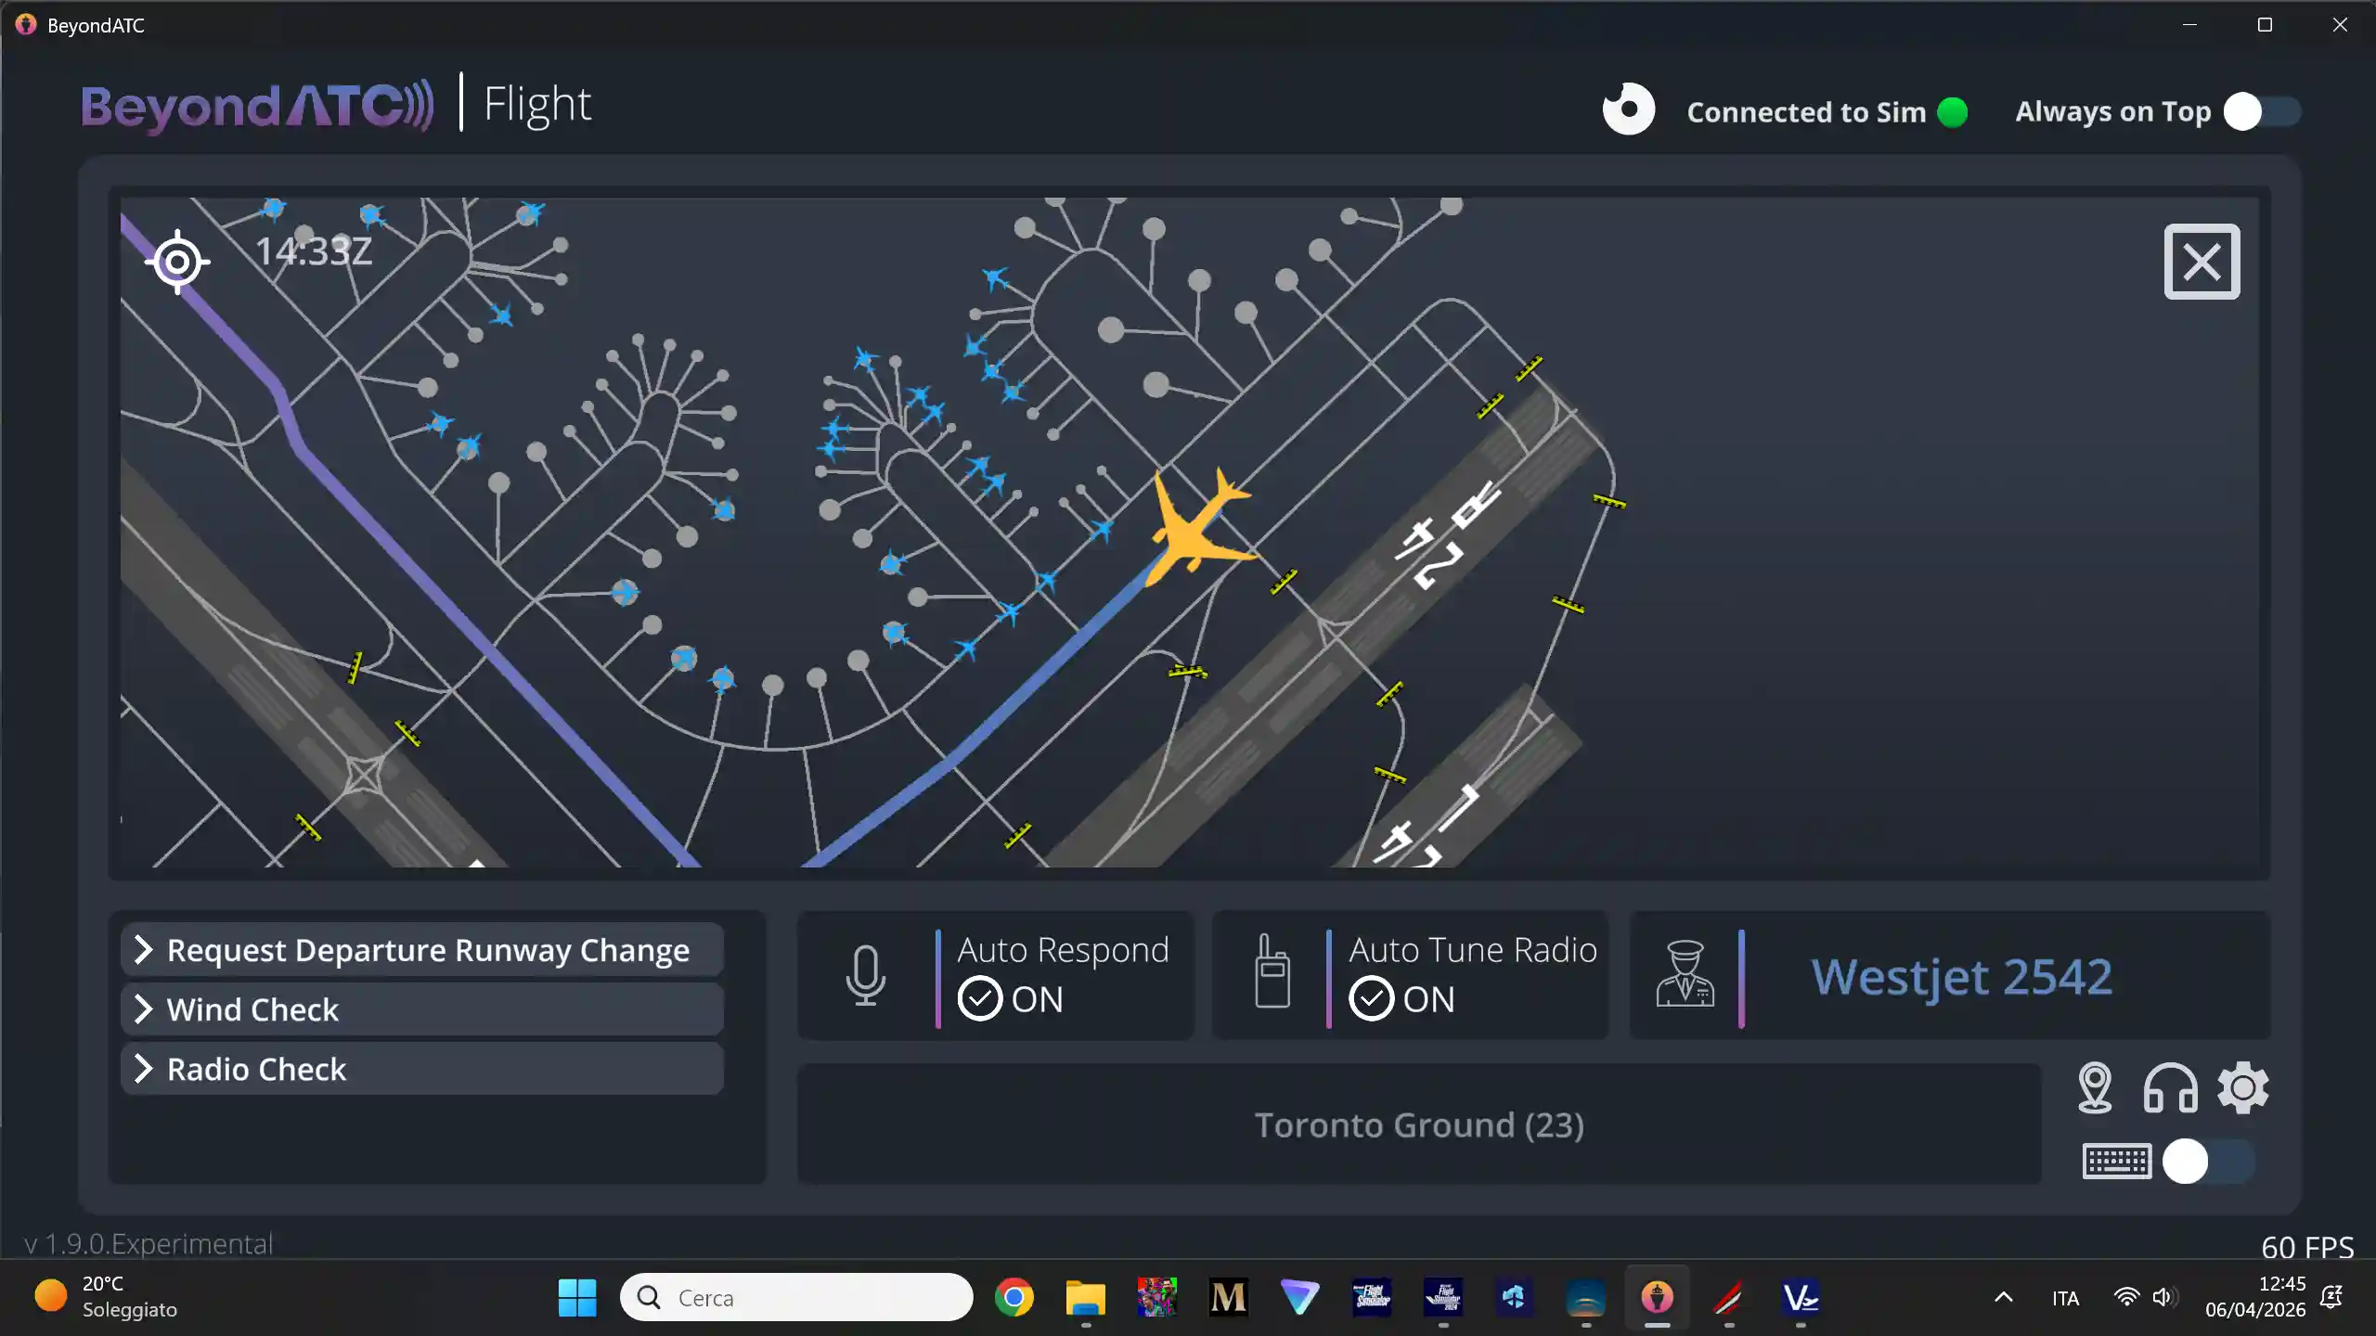The image size is (2376, 1336).
Task: Click the keyboard icon
Action: click(x=2117, y=1162)
